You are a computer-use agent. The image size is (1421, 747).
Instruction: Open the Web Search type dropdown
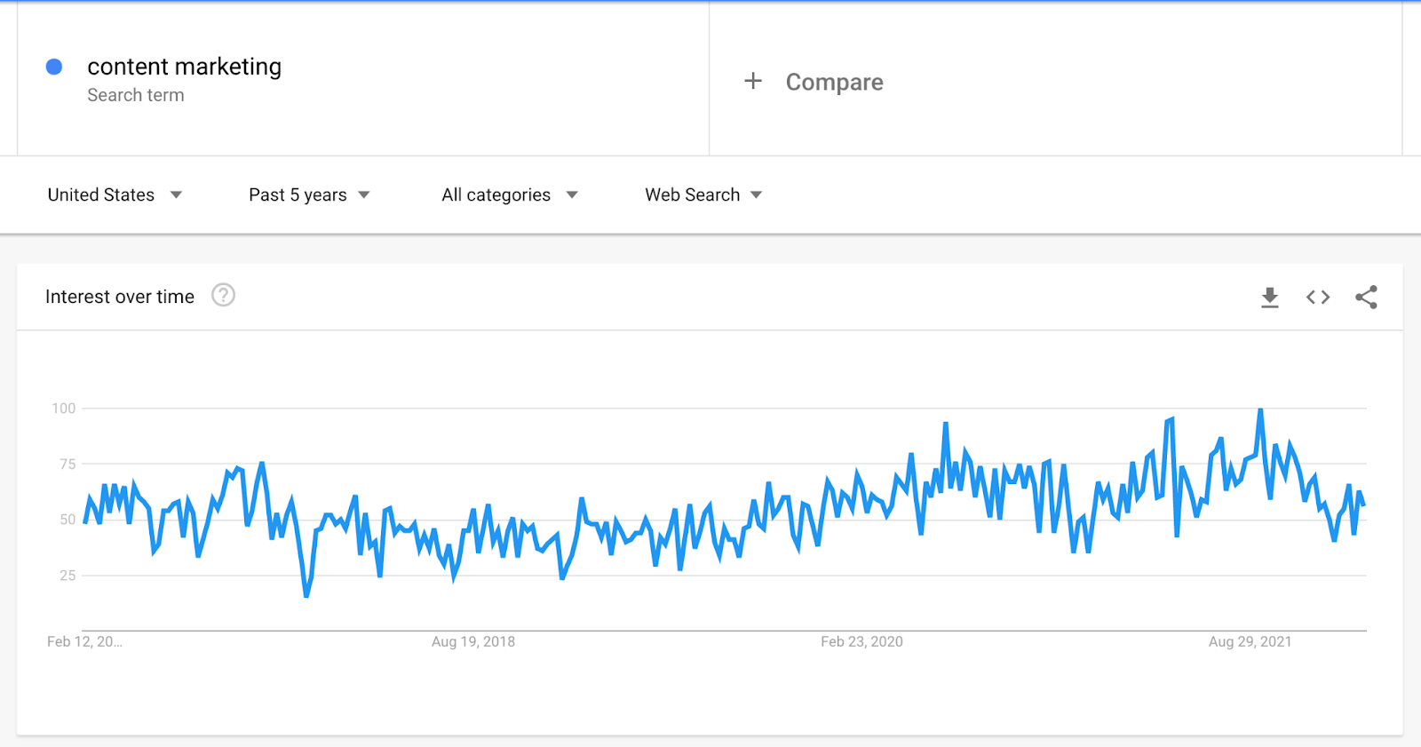pyautogui.click(x=703, y=195)
